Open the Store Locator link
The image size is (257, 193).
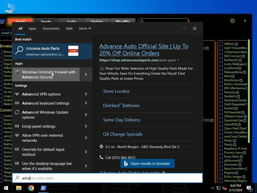[116, 91]
